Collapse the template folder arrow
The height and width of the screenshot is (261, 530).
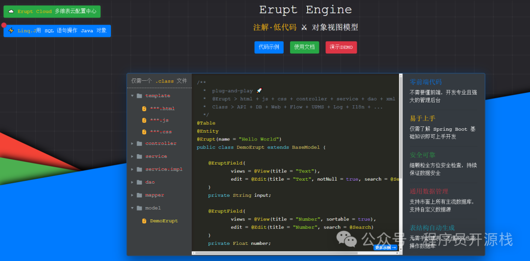(132, 96)
